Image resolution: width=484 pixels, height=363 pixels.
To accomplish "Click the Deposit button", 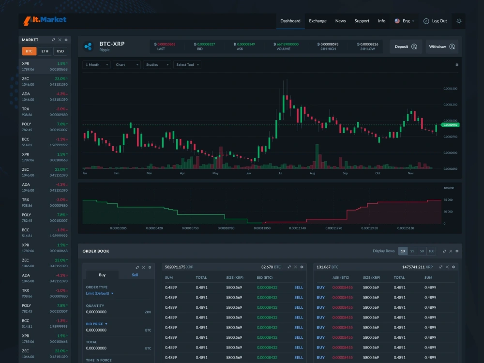I will coord(406,46).
